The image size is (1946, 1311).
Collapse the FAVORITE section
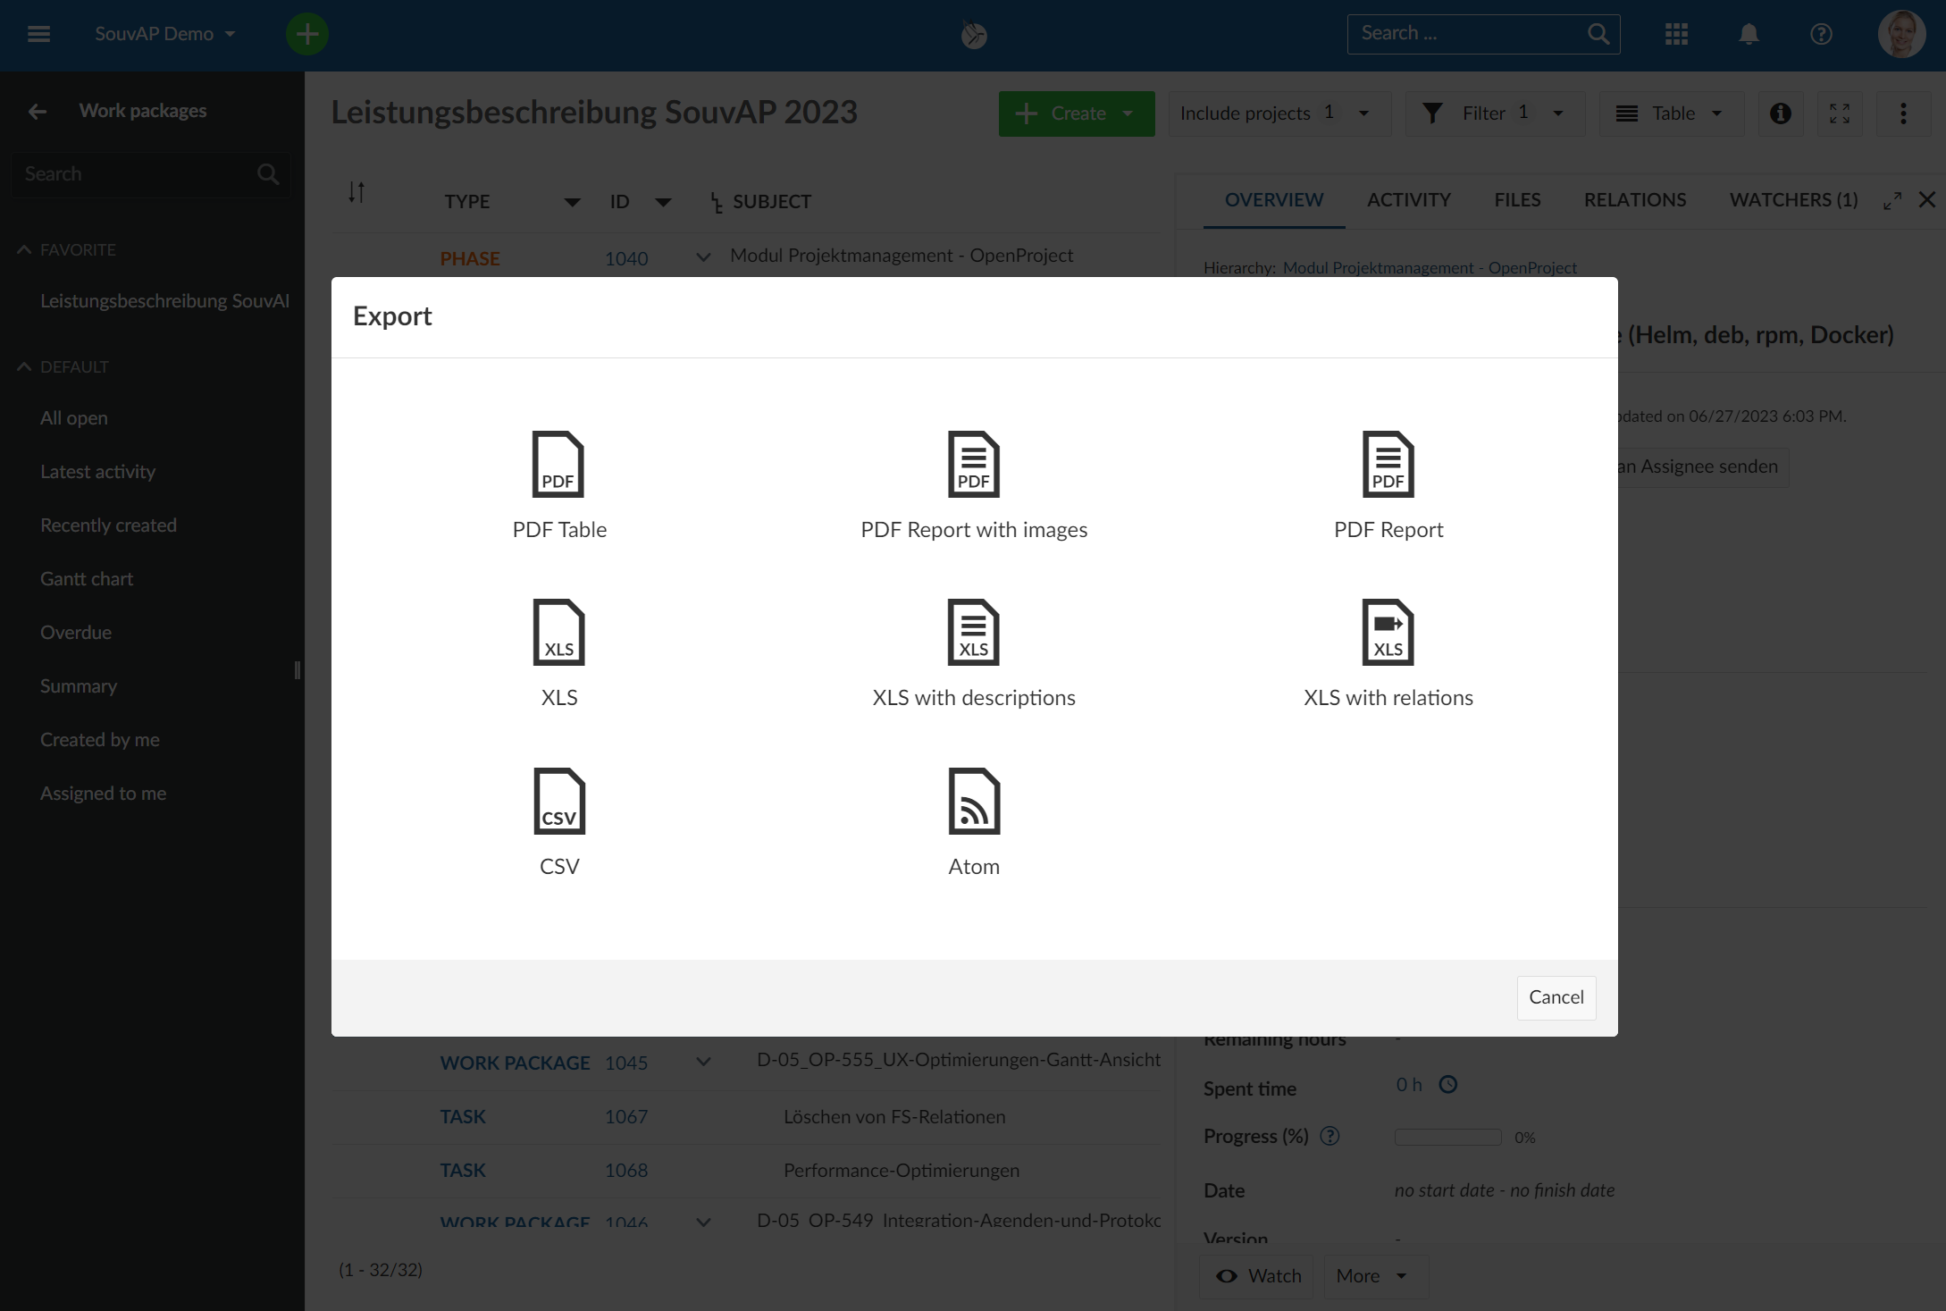[24, 249]
